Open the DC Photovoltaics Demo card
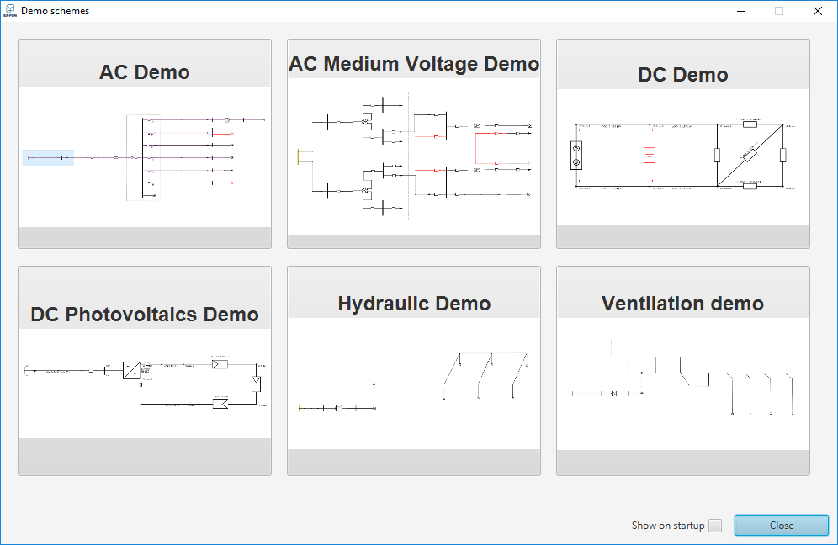This screenshot has height=545, width=838. point(145,371)
